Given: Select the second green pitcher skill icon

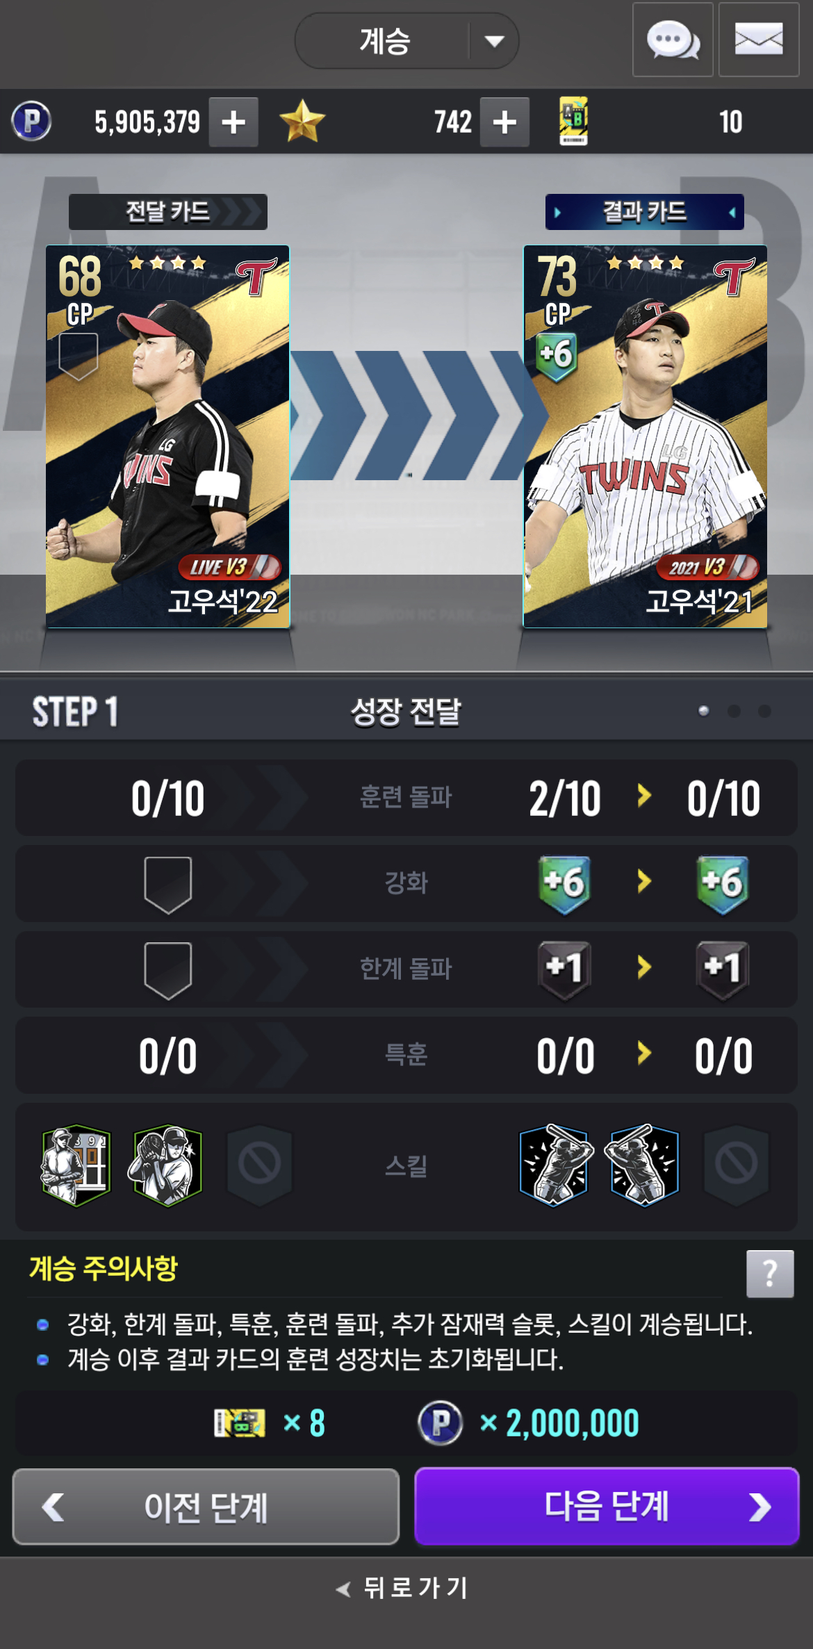Looking at the screenshot, I should coord(165,1165).
